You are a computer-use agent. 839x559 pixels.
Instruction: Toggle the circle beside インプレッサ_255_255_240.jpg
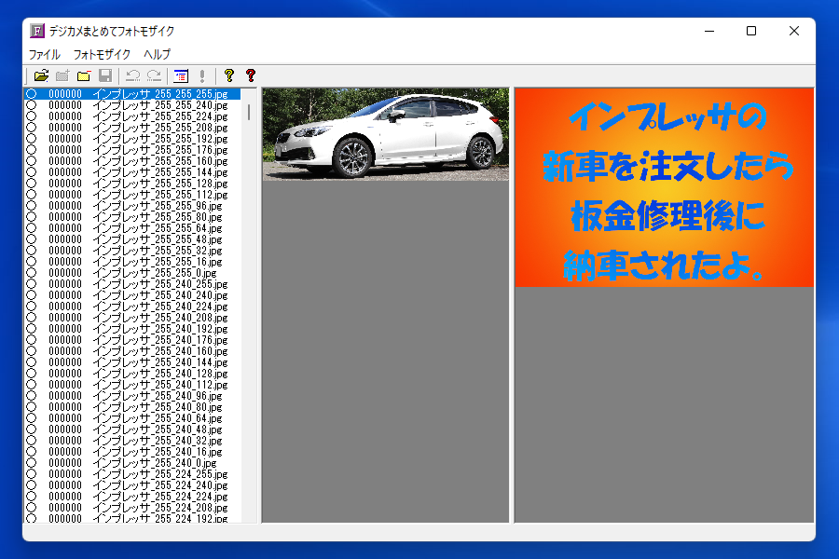[31, 105]
